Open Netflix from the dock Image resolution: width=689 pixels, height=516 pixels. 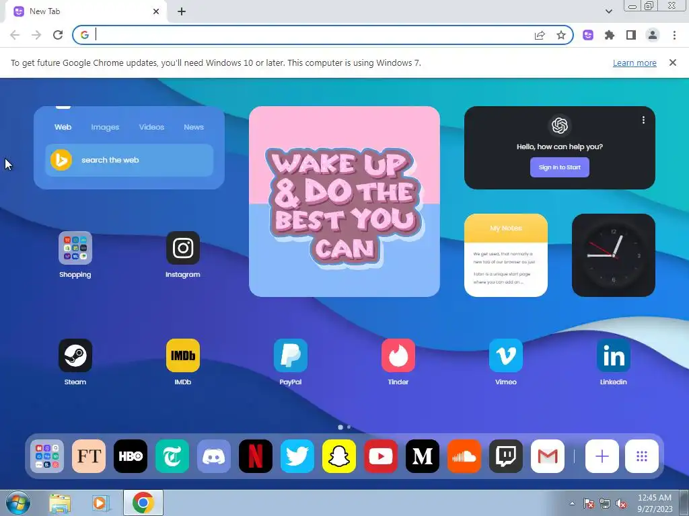click(x=256, y=456)
